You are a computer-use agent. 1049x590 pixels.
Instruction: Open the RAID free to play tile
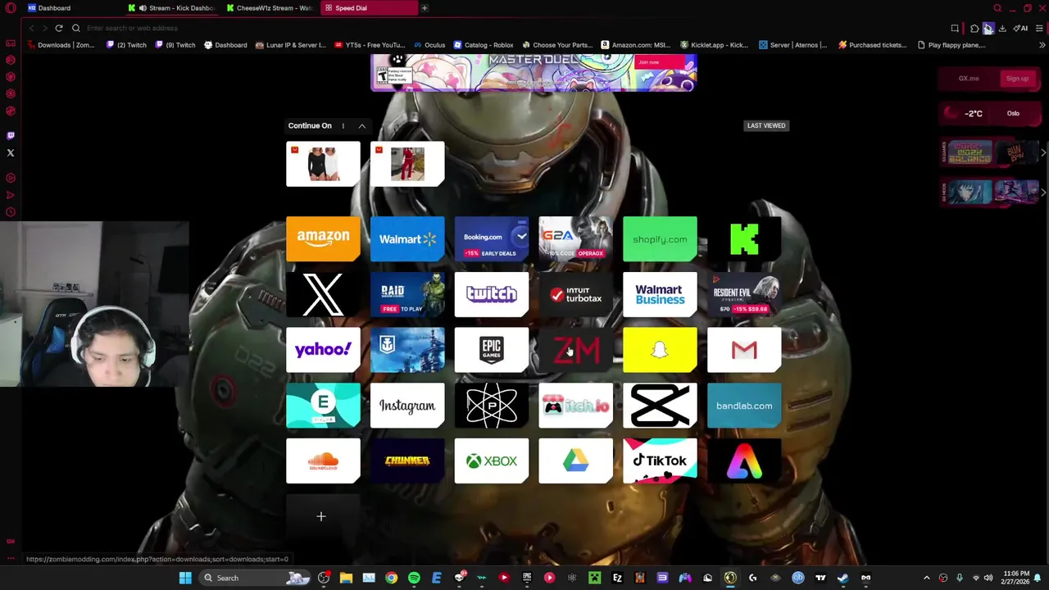[x=407, y=294]
